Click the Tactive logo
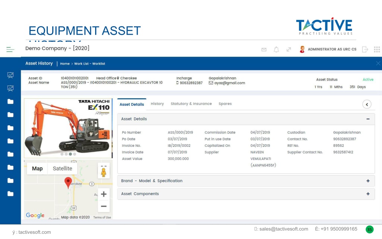This screenshot has width=382, height=239. click(325, 27)
